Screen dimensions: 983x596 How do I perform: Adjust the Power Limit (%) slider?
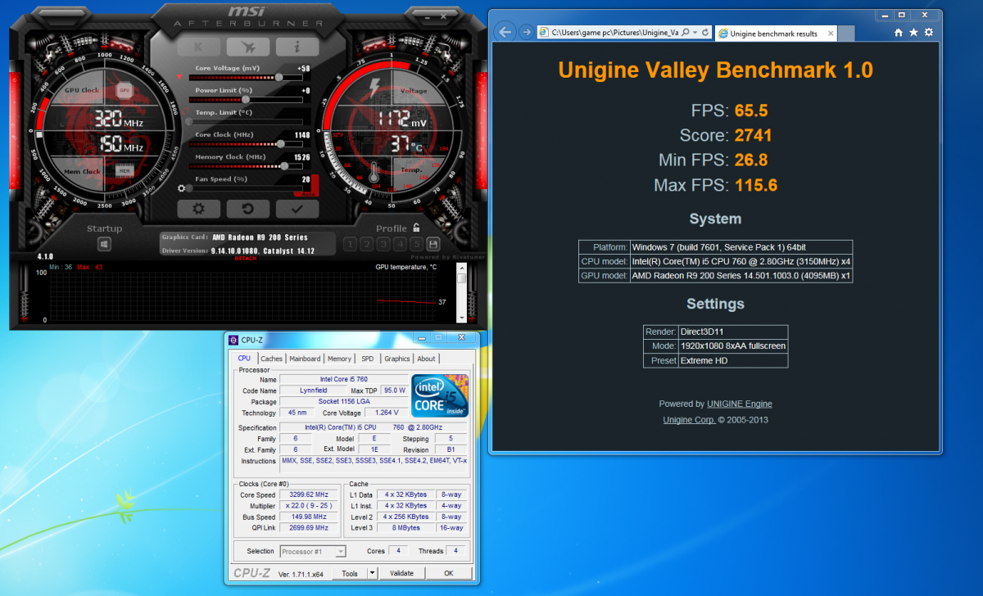247,99
